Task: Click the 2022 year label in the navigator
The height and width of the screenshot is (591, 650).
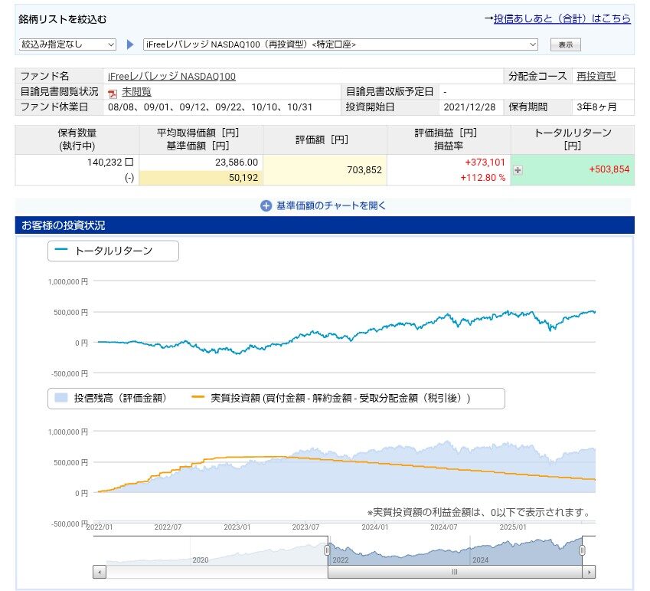Action: point(341,560)
